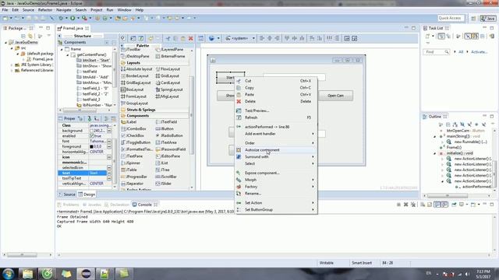
Task: Switch to the Design tab
Action: [x=87, y=194]
